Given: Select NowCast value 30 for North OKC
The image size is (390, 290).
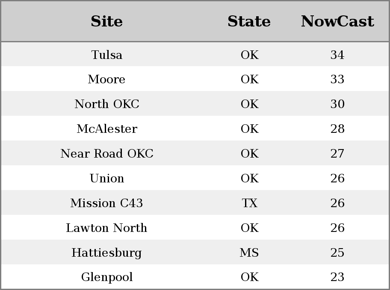Looking at the screenshot, I should [x=337, y=104].
